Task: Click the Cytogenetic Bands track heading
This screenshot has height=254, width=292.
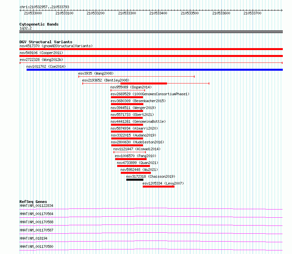Action: click(x=39, y=24)
